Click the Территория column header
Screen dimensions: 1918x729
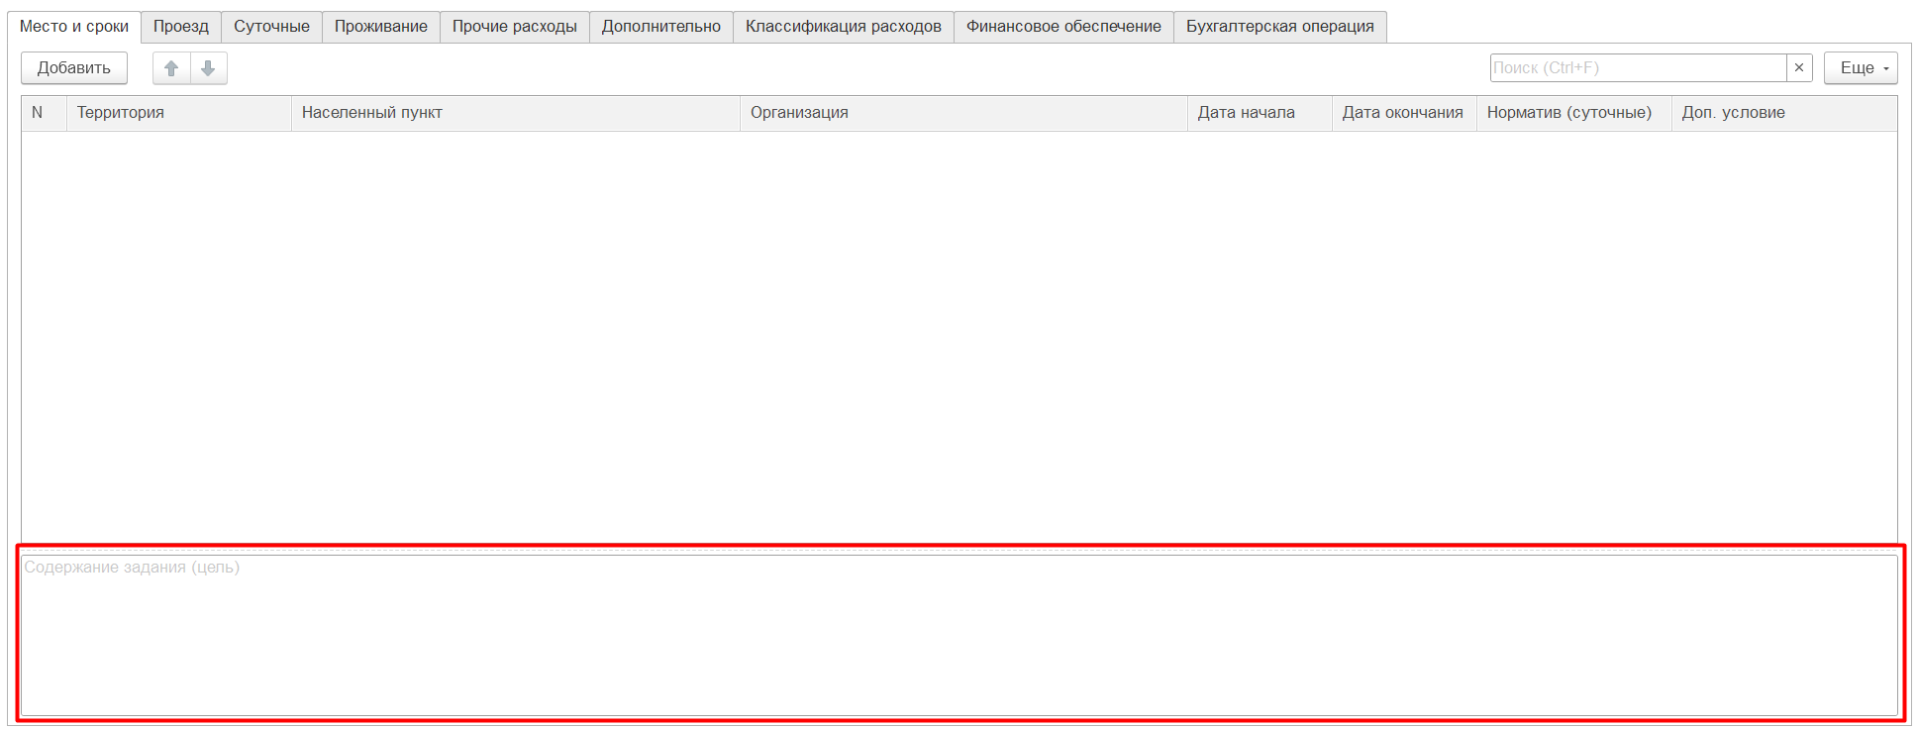point(178,113)
